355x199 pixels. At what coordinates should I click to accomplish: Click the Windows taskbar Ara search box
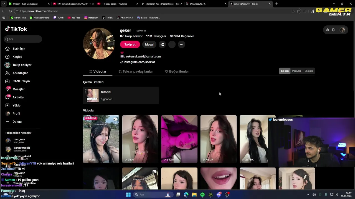(x=153, y=195)
